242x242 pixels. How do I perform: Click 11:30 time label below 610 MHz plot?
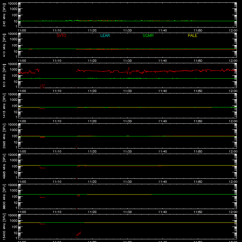[x=127, y=91]
